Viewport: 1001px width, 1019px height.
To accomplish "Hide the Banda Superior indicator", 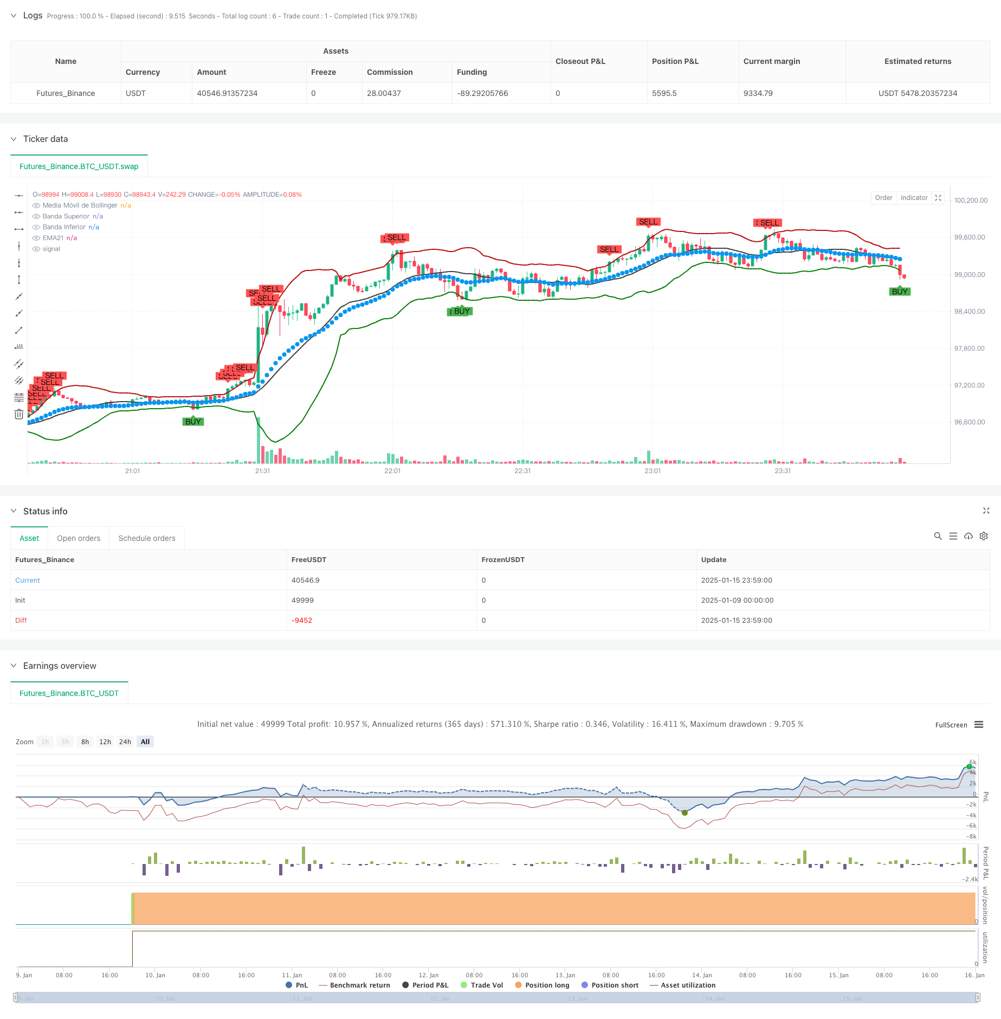I will (x=36, y=216).
